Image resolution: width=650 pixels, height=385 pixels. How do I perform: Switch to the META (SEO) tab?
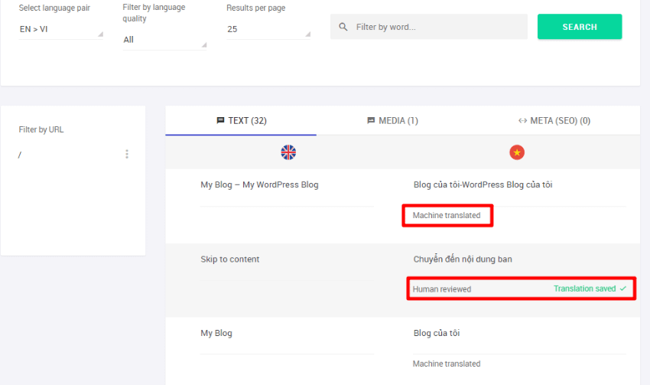554,120
